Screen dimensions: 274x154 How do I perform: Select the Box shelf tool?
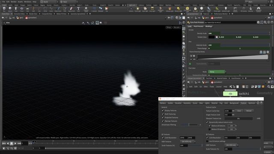coord(4,9)
